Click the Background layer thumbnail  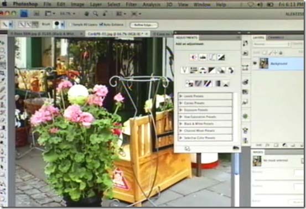coord(264,64)
